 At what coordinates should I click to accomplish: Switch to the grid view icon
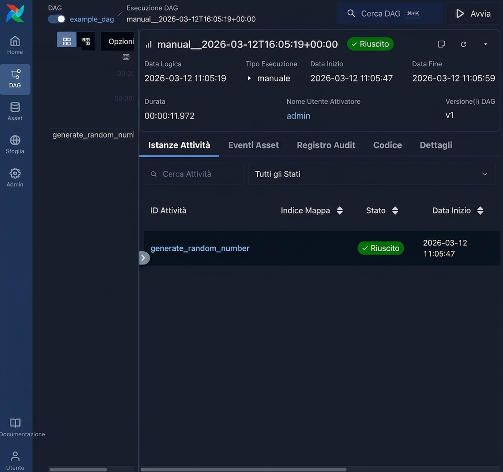point(67,41)
